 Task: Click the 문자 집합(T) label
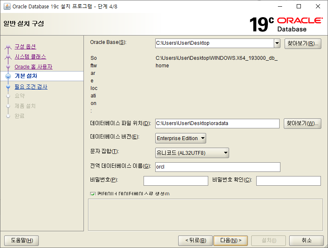pyautogui.click(x=104, y=151)
